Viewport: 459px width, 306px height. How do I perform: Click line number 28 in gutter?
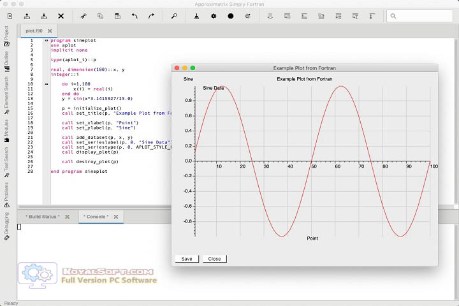(31, 171)
